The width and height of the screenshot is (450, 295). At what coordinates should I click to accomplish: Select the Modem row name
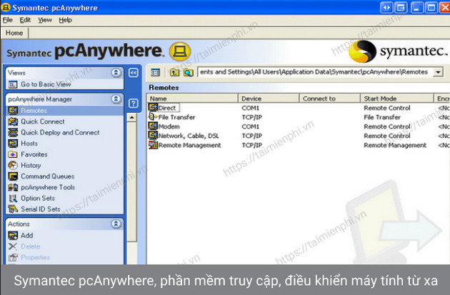pos(169,126)
